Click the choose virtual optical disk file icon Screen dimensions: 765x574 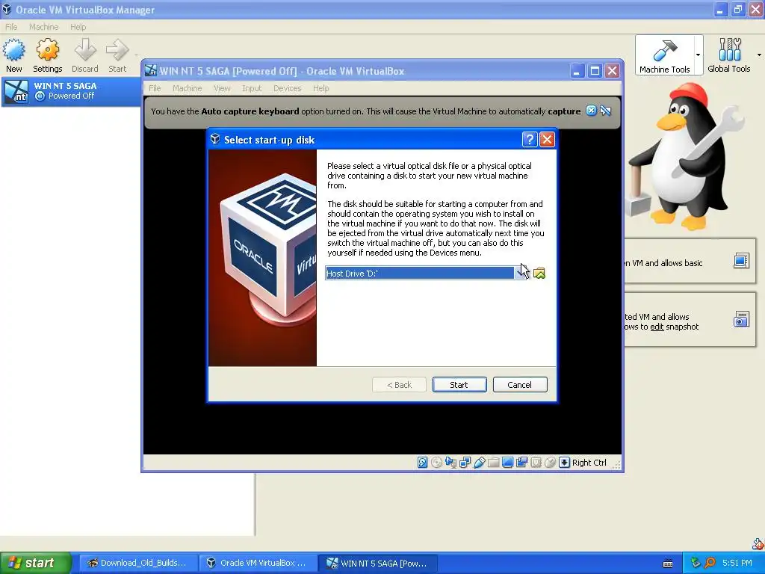pyautogui.click(x=539, y=274)
